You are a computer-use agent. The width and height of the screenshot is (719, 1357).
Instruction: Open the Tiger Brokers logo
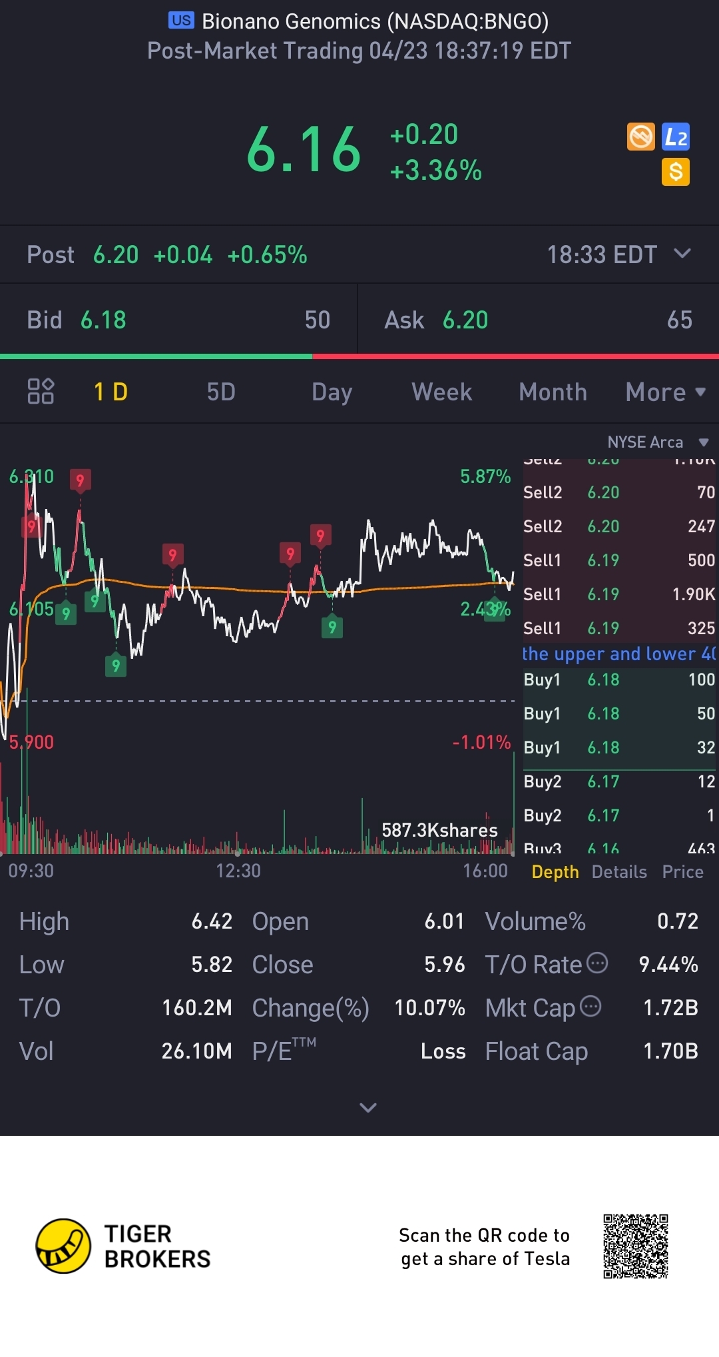[x=124, y=1246]
